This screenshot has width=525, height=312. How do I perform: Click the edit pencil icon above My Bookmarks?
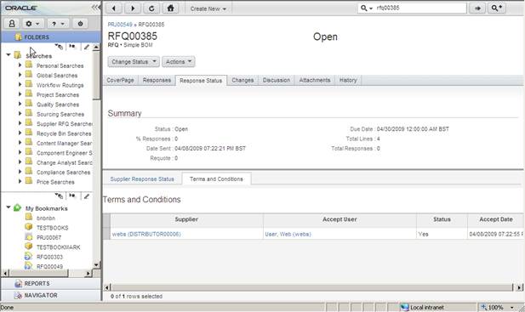pyautogui.click(x=87, y=196)
